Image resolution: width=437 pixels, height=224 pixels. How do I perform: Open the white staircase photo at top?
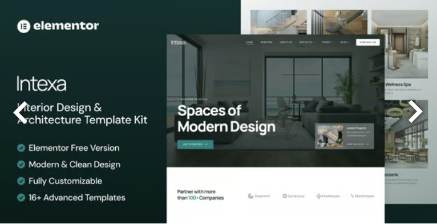pos(278,22)
